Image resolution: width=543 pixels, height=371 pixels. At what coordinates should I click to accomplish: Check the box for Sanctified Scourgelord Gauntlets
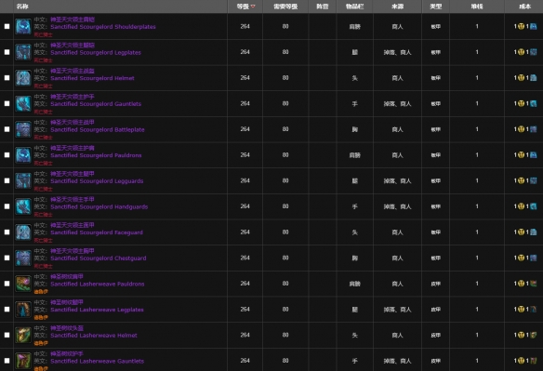point(7,103)
